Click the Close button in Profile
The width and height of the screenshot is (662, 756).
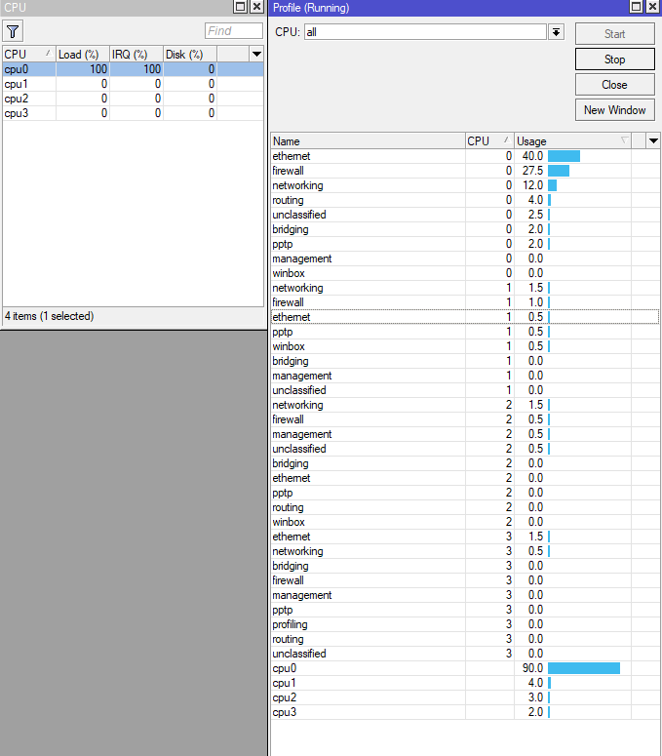615,85
